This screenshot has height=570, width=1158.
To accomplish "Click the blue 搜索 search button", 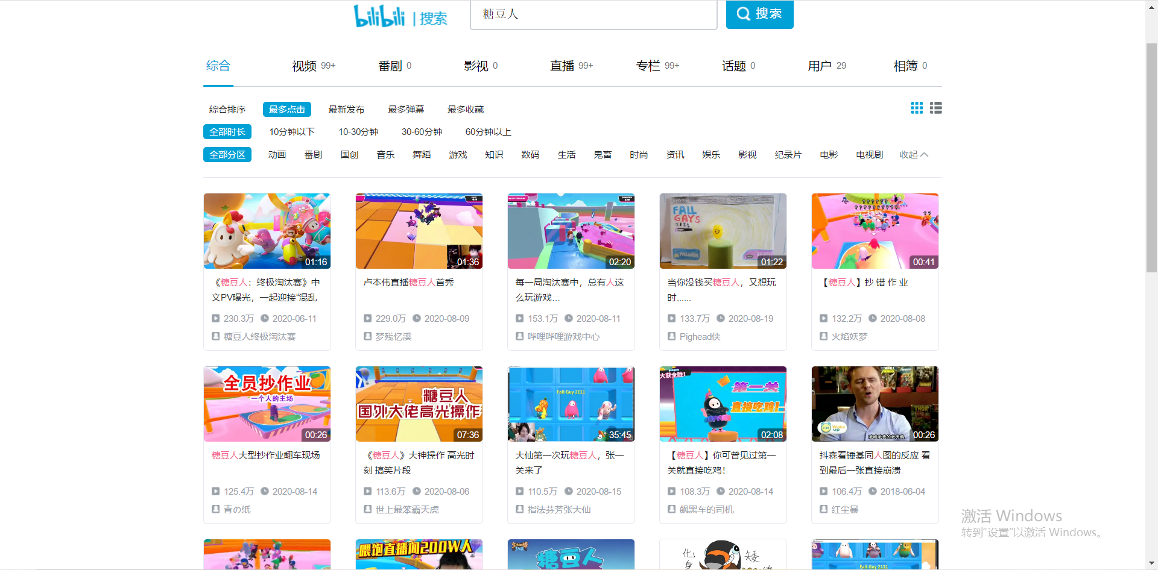I will 759,14.
